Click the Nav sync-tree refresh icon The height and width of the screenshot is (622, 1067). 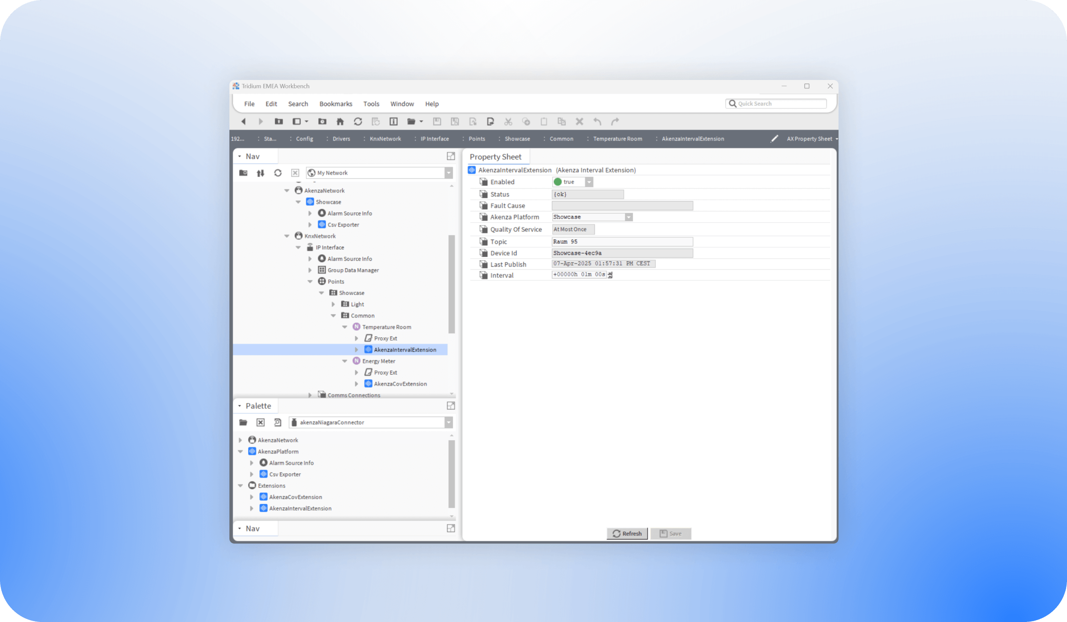coord(278,173)
